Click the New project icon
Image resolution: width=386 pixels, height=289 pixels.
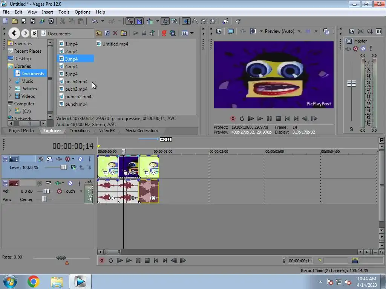click(5, 21)
